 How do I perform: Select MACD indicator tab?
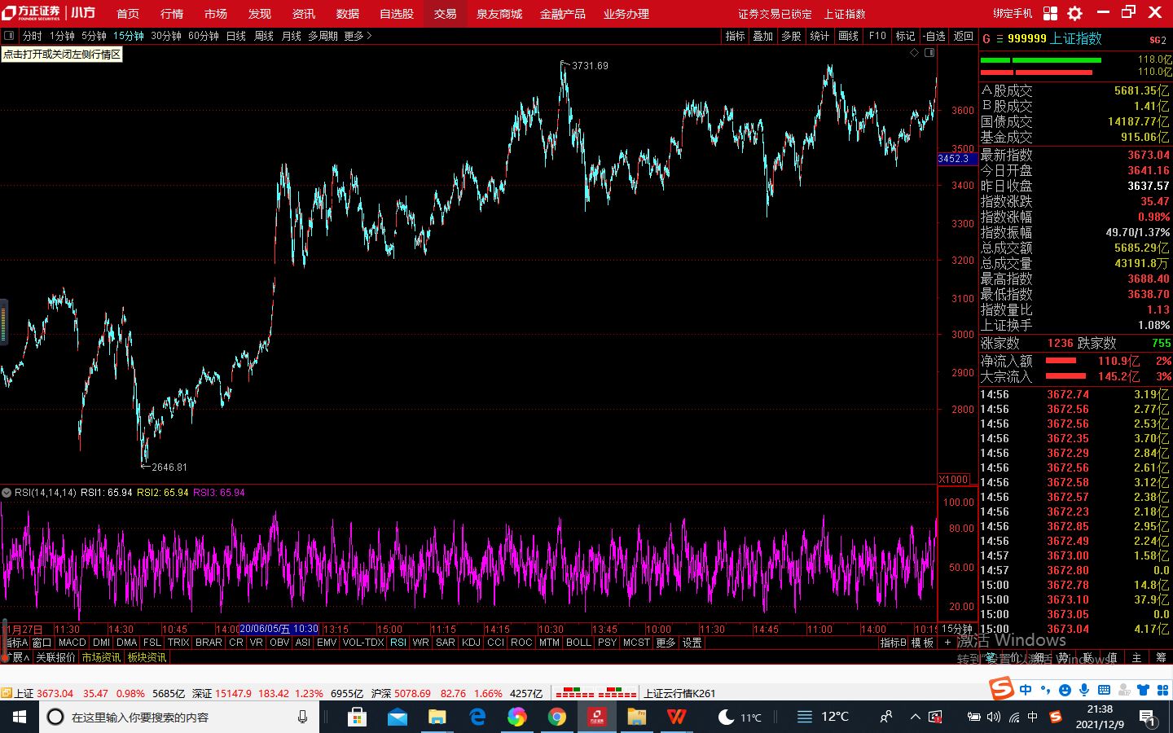click(72, 643)
